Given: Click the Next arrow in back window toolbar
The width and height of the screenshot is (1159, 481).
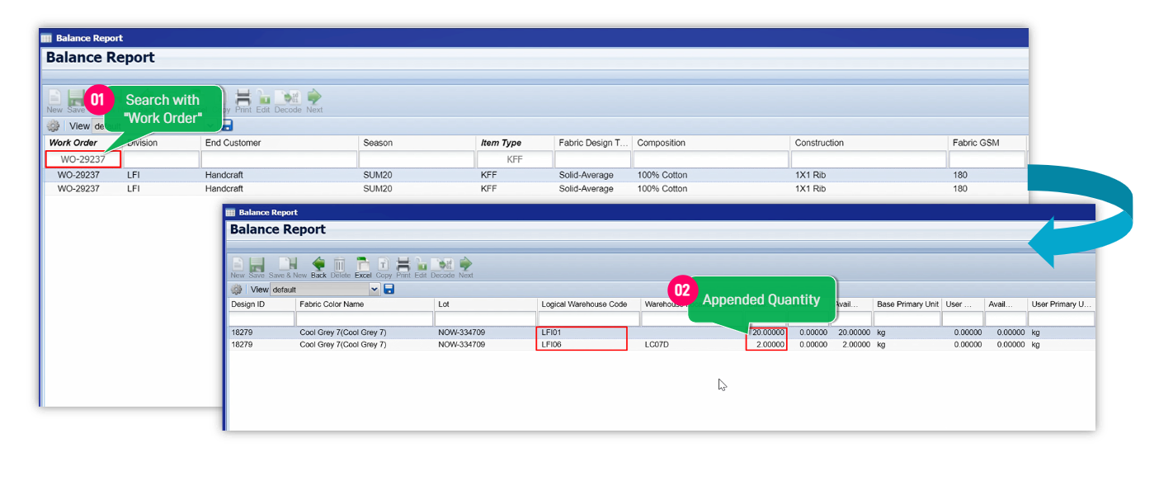Looking at the screenshot, I should coord(314,99).
